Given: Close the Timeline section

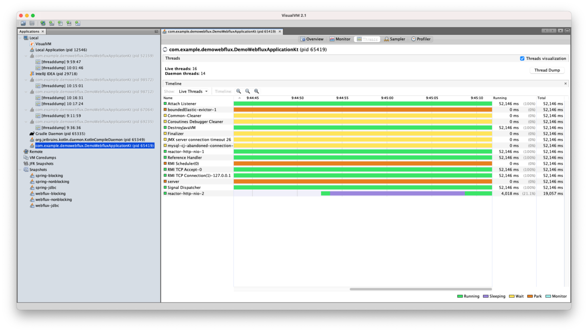Looking at the screenshot, I should click(565, 83).
